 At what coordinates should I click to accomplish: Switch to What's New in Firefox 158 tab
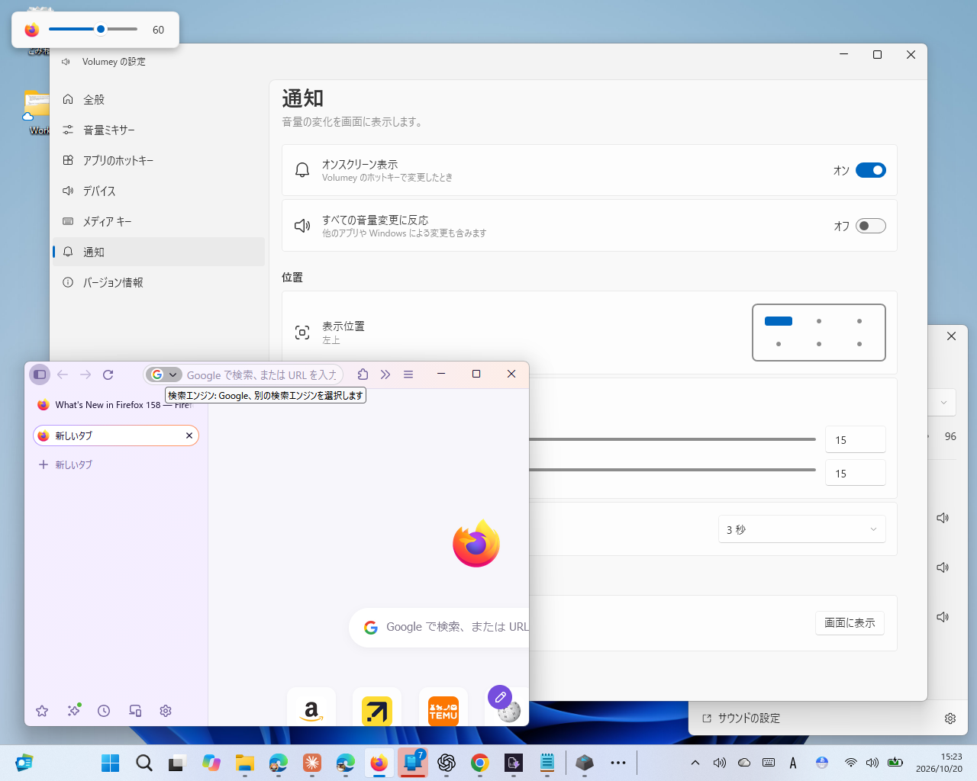pyautogui.click(x=116, y=405)
